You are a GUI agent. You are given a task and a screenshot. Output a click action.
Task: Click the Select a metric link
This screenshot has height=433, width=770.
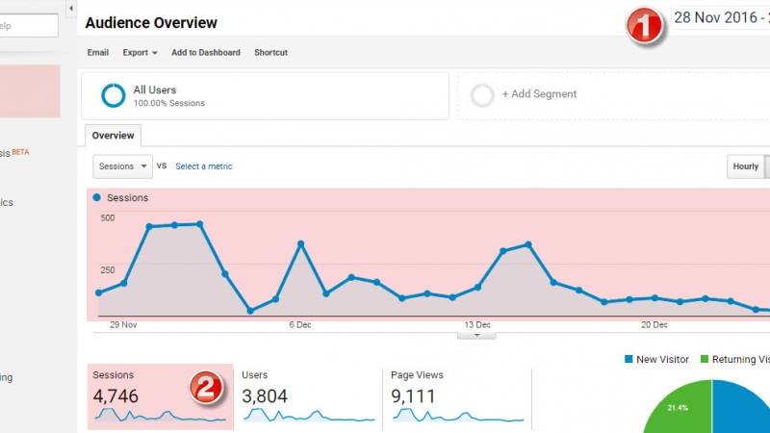204,166
